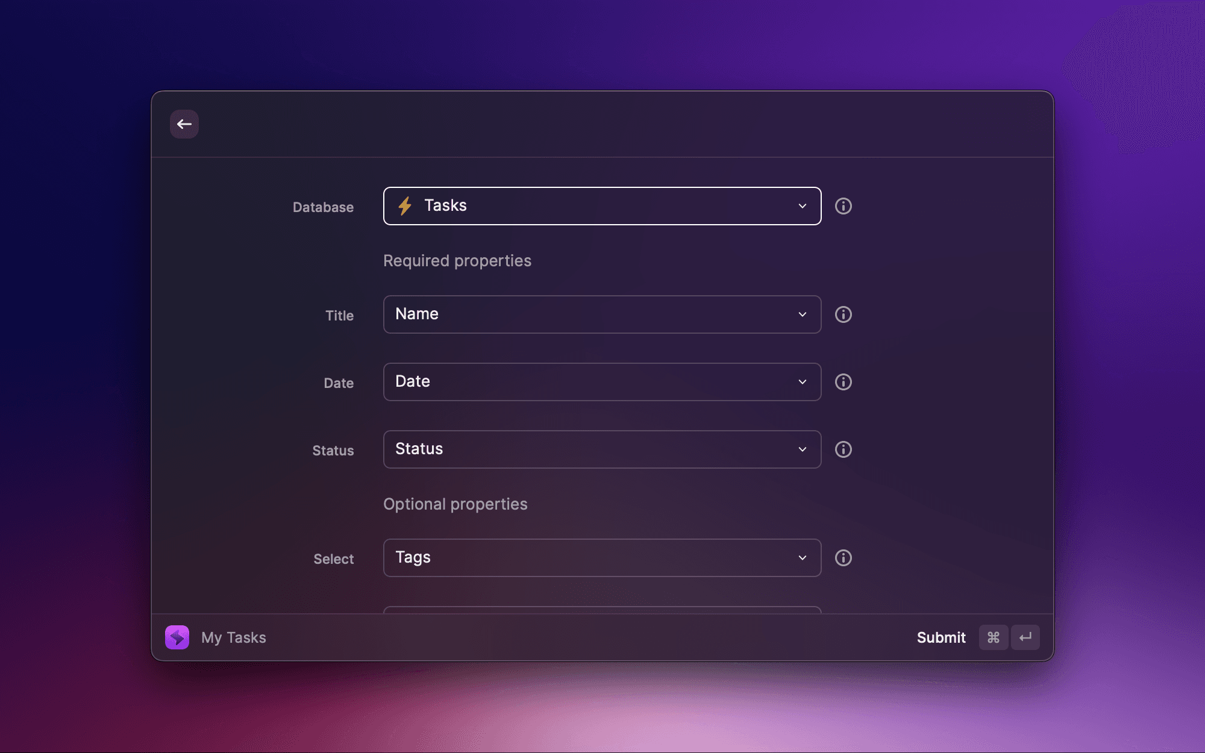This screenshot has width=1205, height=753.
Task: Click the Optional properties heading
Action: pos(455,504)
